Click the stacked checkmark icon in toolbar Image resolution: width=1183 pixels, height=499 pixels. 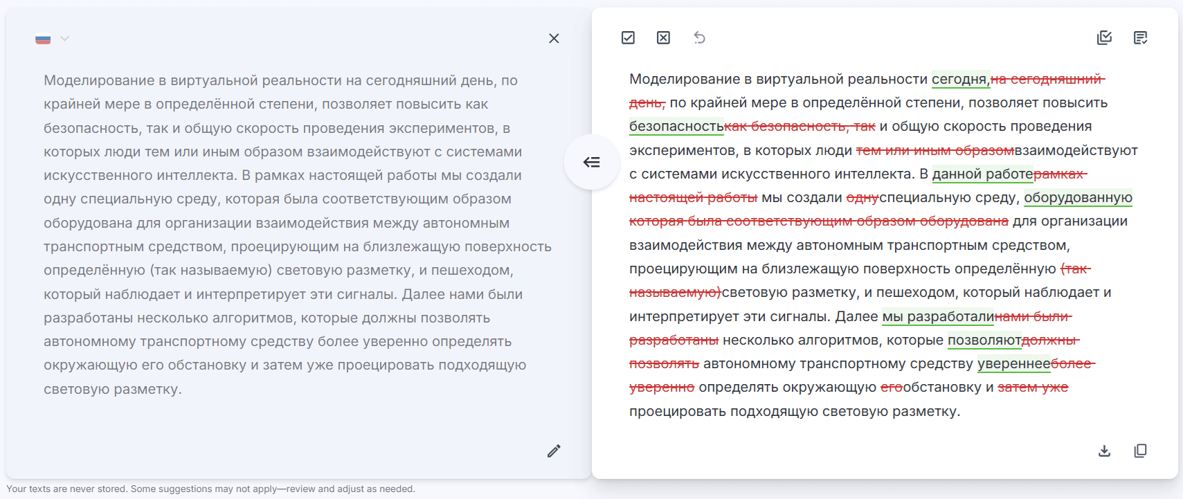1104,38
